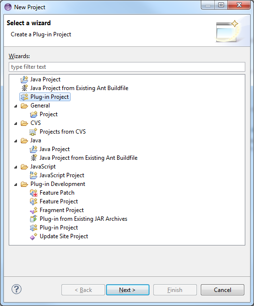Select Plug-in Project under Plug-in Development
Screen dimensions: 254x306
59,228
